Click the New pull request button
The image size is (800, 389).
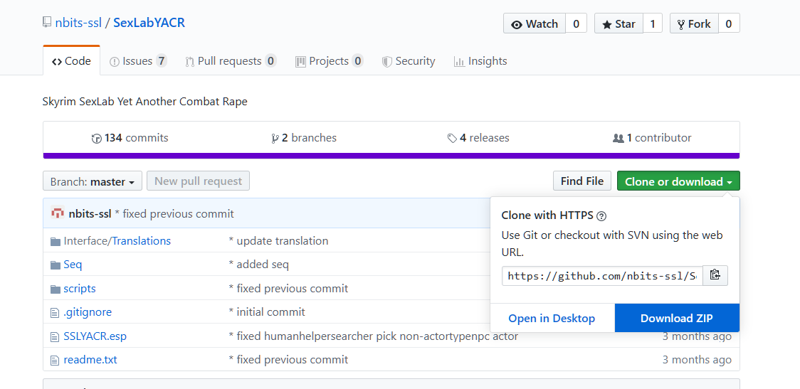[198, 181]
